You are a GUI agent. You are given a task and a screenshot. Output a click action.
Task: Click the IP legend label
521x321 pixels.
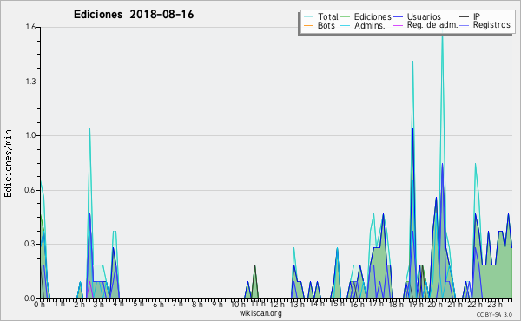(477, 16)
